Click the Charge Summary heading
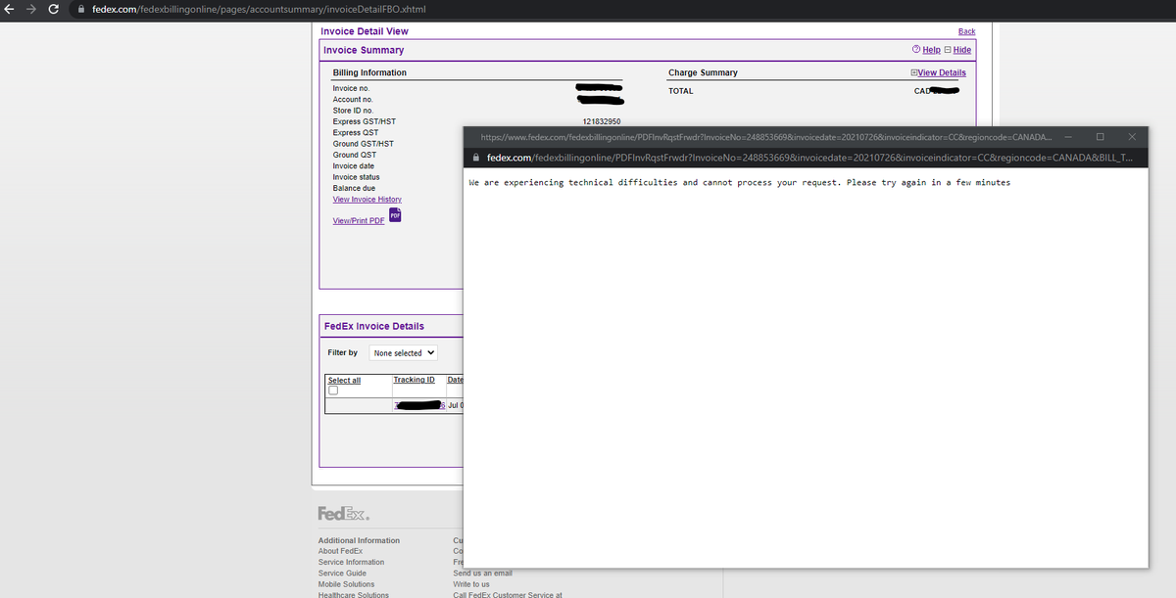1176x598 pixels. tap(703, 72)
